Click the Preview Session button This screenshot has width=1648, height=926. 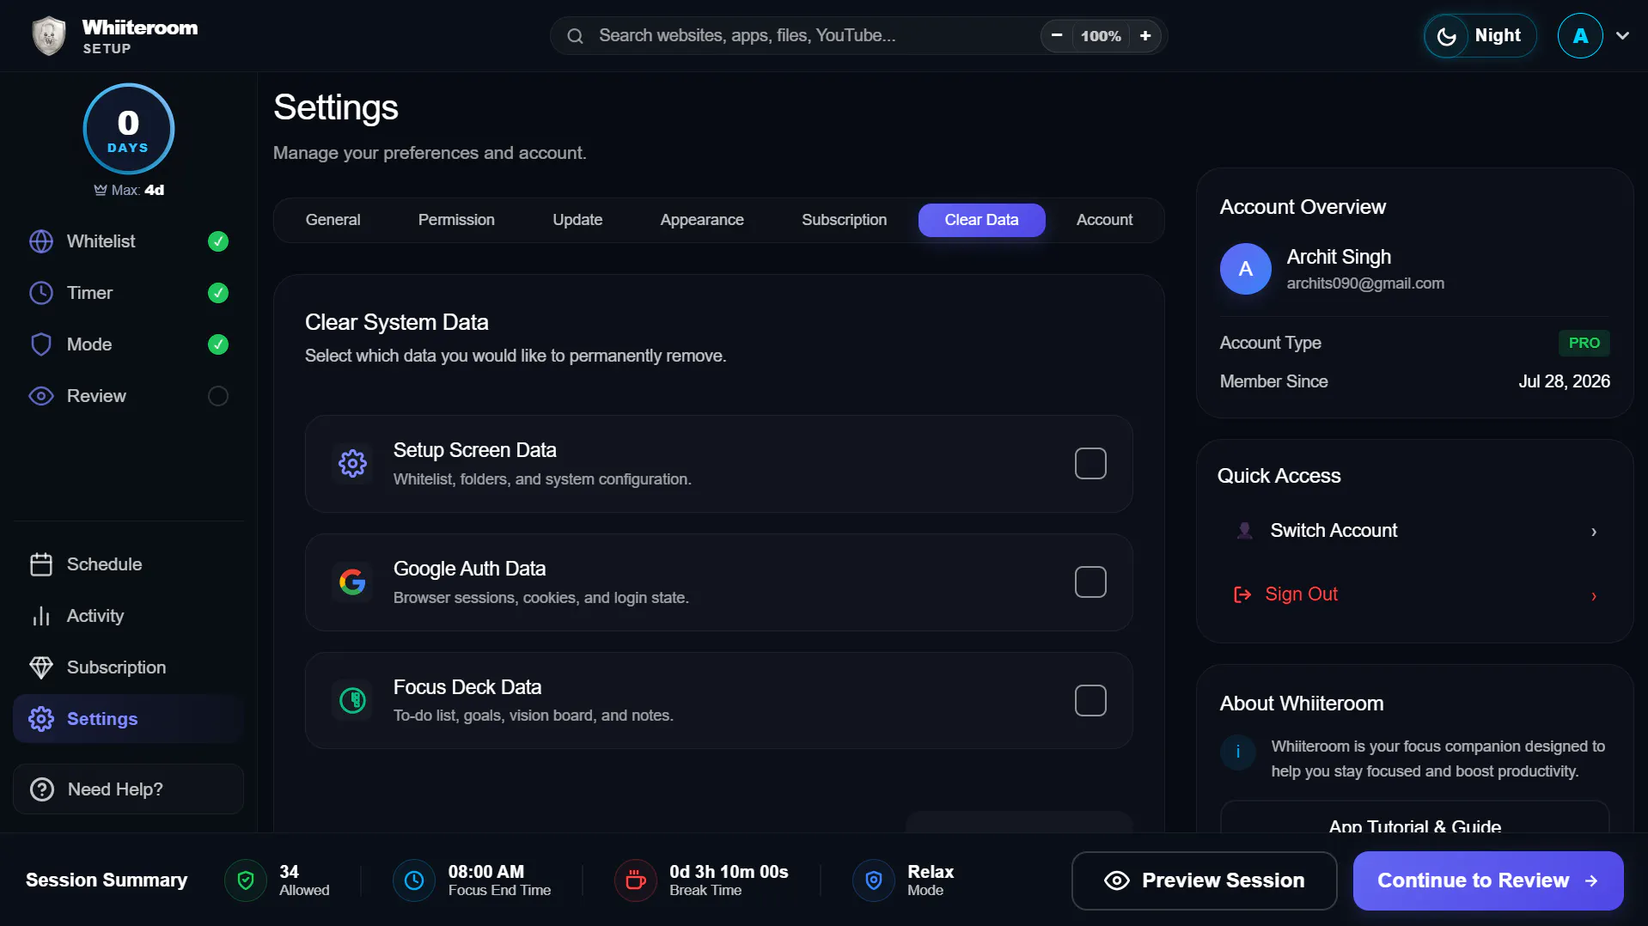pos(1204,880)
